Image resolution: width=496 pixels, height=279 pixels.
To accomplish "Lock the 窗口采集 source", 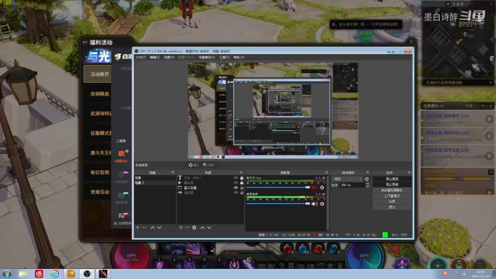I will pyautogui.click(x=242, y=188).
